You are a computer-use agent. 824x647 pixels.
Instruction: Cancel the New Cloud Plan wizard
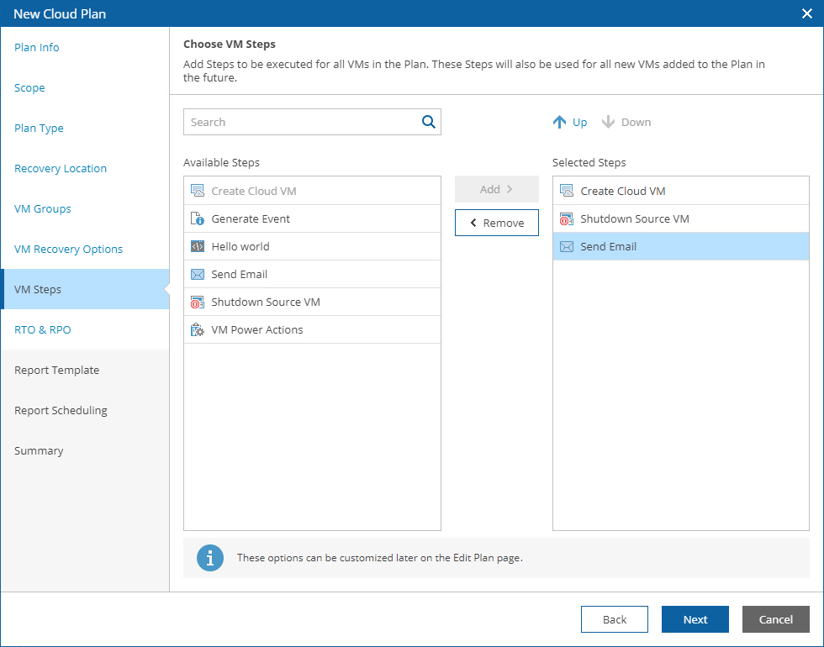point(775,619)
